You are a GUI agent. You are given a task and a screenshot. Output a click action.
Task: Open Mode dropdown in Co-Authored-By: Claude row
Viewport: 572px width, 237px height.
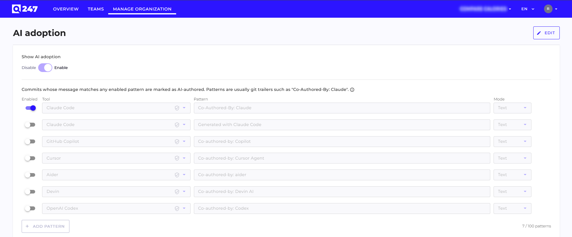click(x=512, y=108)
